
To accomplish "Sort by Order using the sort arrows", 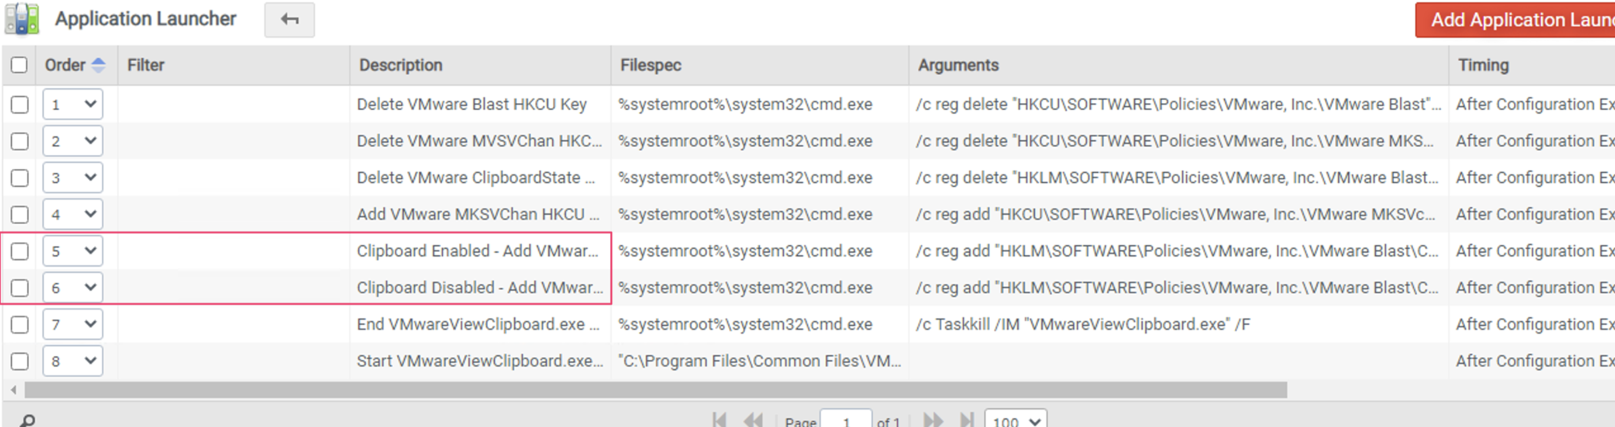I will click(x=99, y=65).
